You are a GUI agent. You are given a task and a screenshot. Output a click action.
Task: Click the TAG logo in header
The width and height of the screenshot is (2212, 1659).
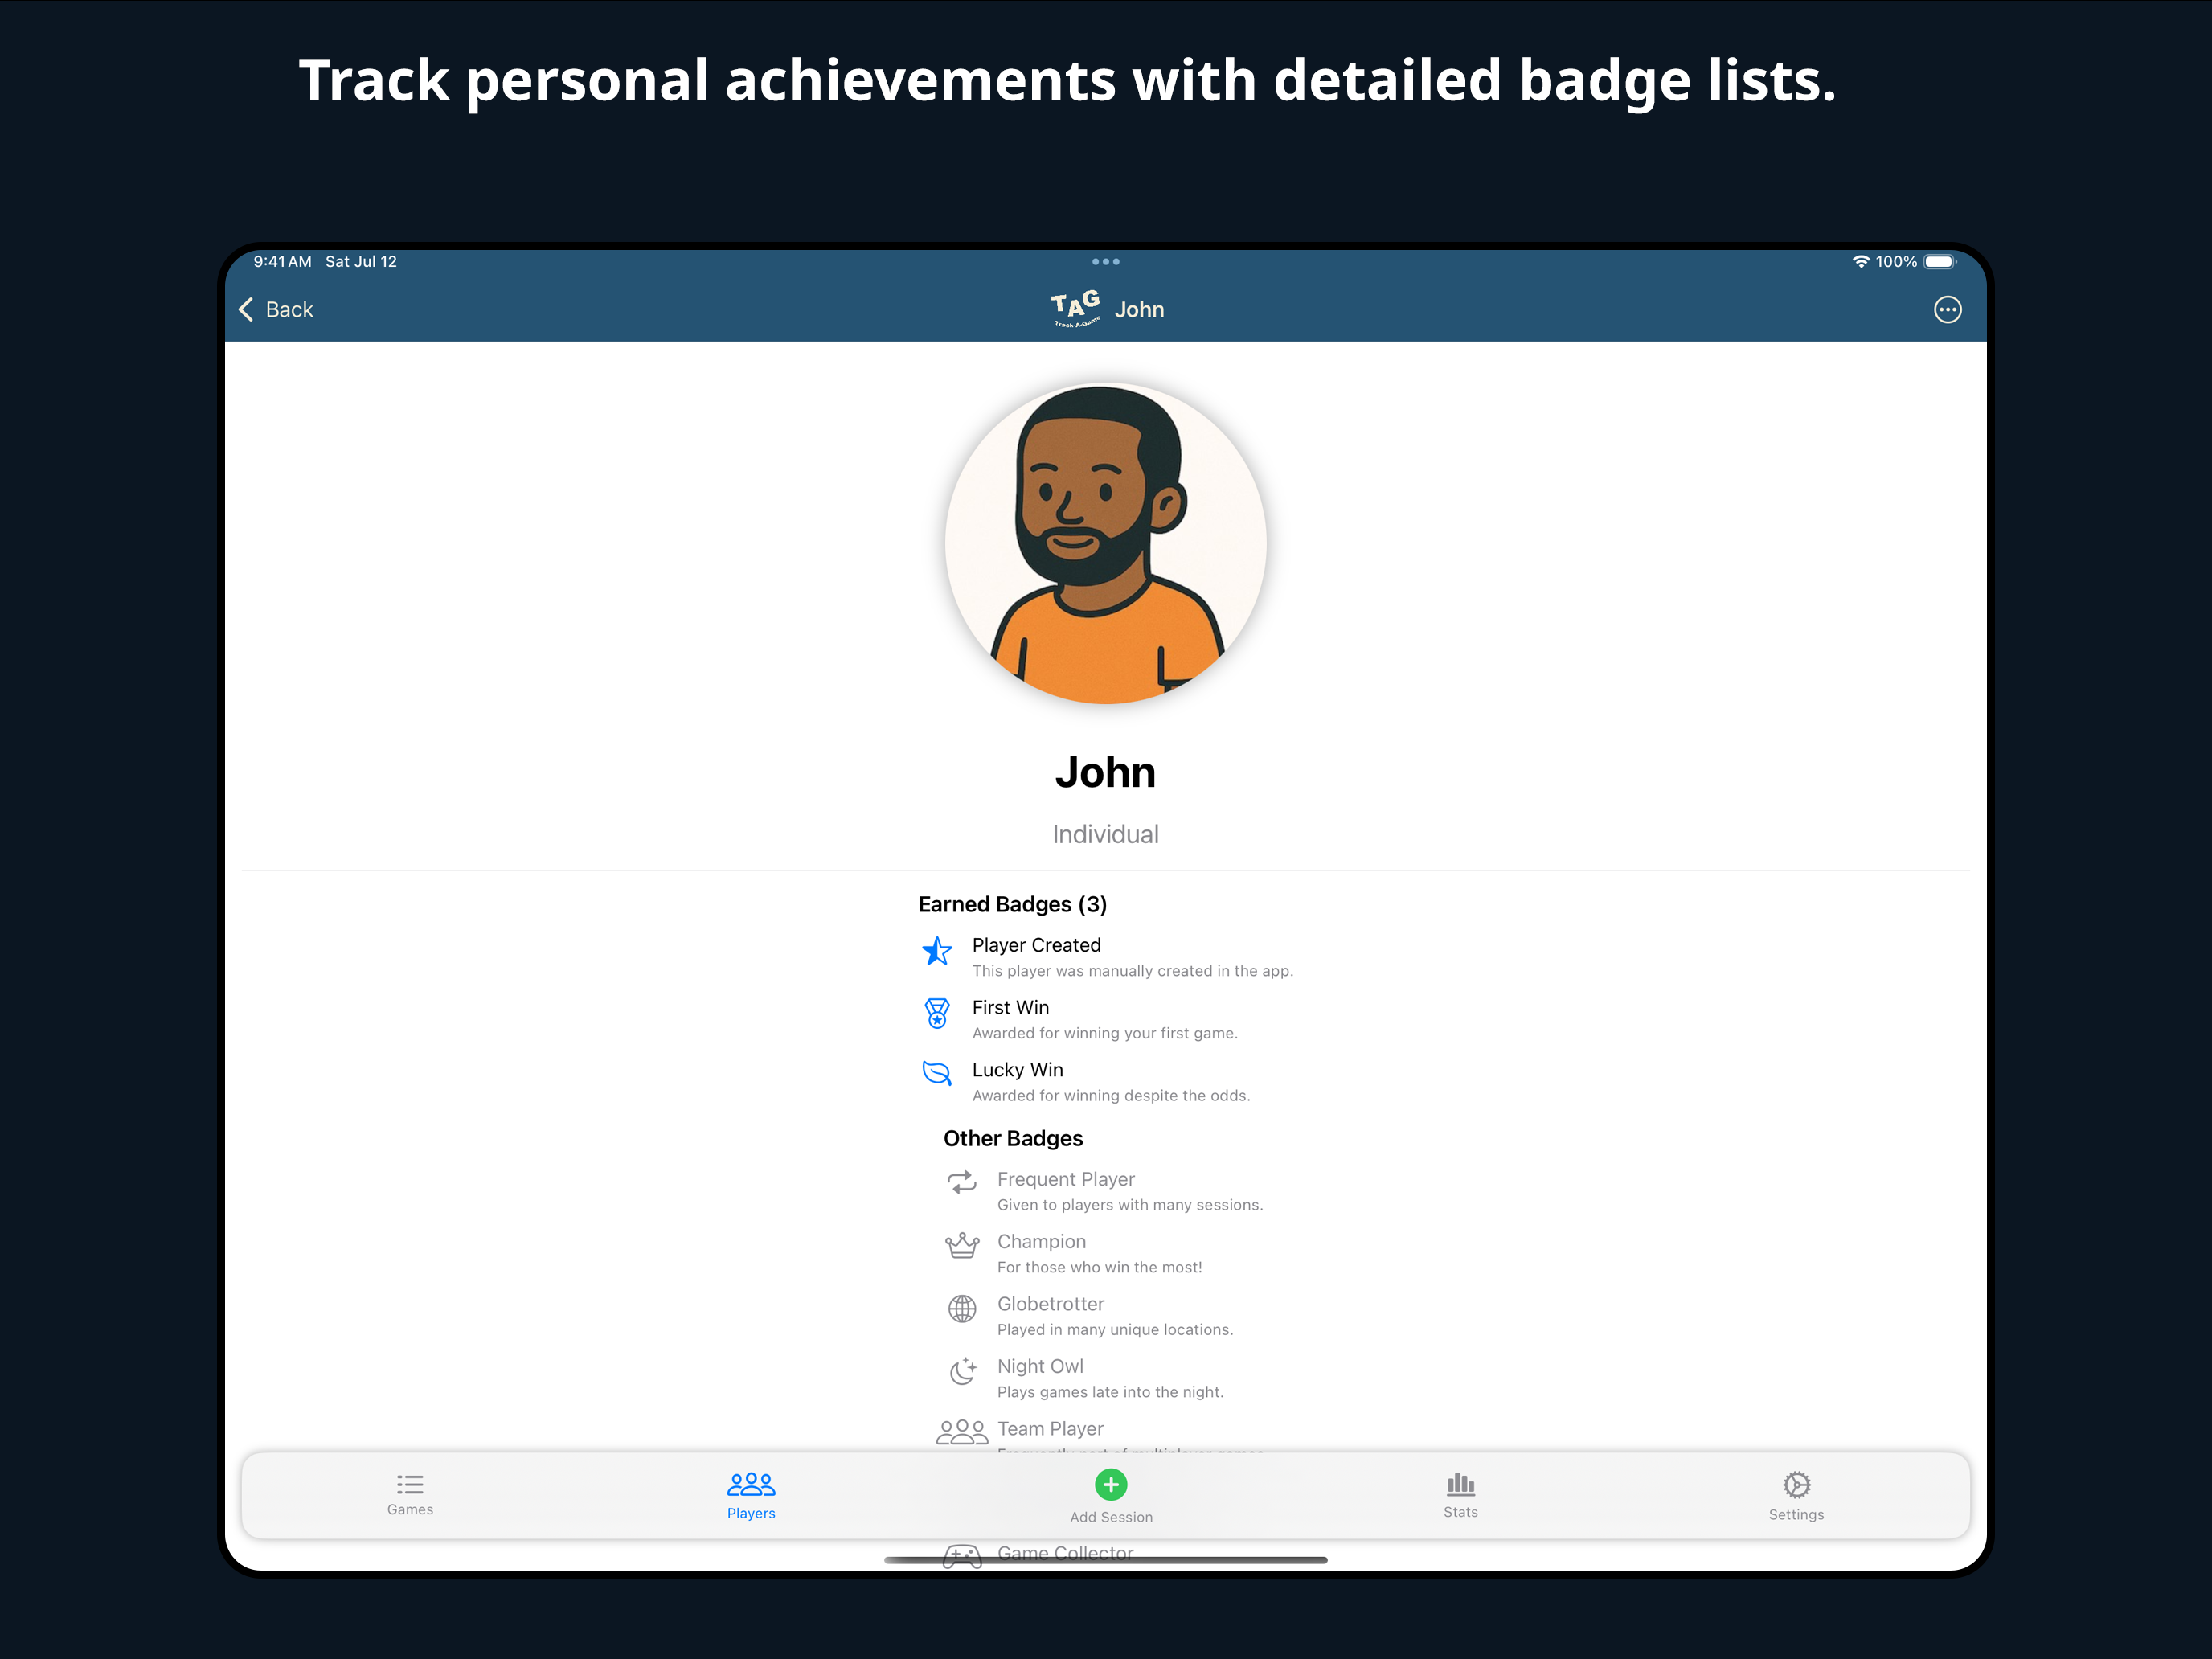(x=1075, y=309)
